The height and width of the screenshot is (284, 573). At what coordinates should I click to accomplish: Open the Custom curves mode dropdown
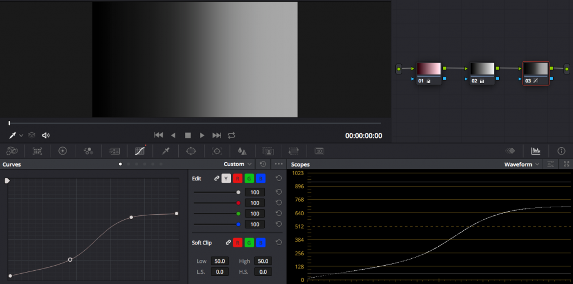pos(238,164)
